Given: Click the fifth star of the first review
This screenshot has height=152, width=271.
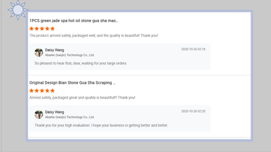Looking at the screenshot, I should click(x=53, y=28).
